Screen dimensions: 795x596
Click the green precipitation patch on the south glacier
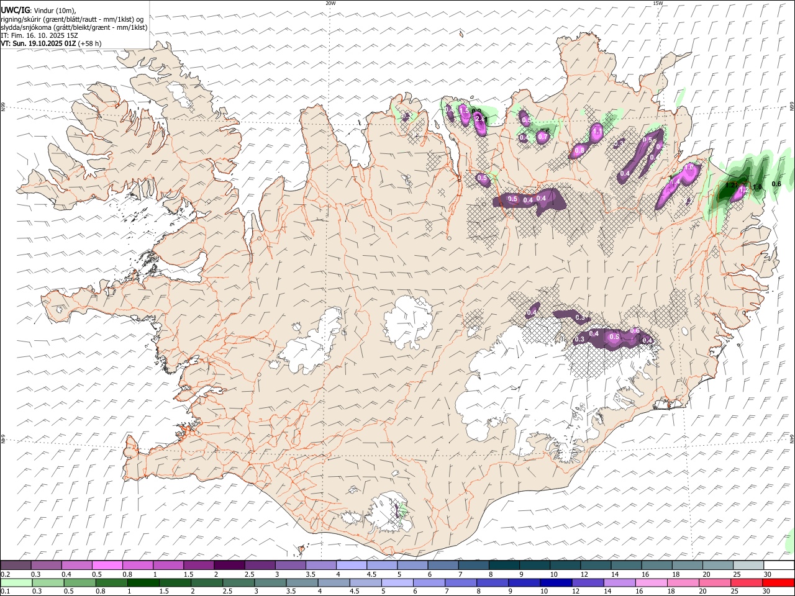coord(402,511)
